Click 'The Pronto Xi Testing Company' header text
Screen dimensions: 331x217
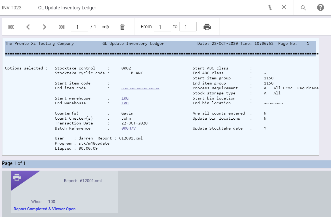[39, 43]
